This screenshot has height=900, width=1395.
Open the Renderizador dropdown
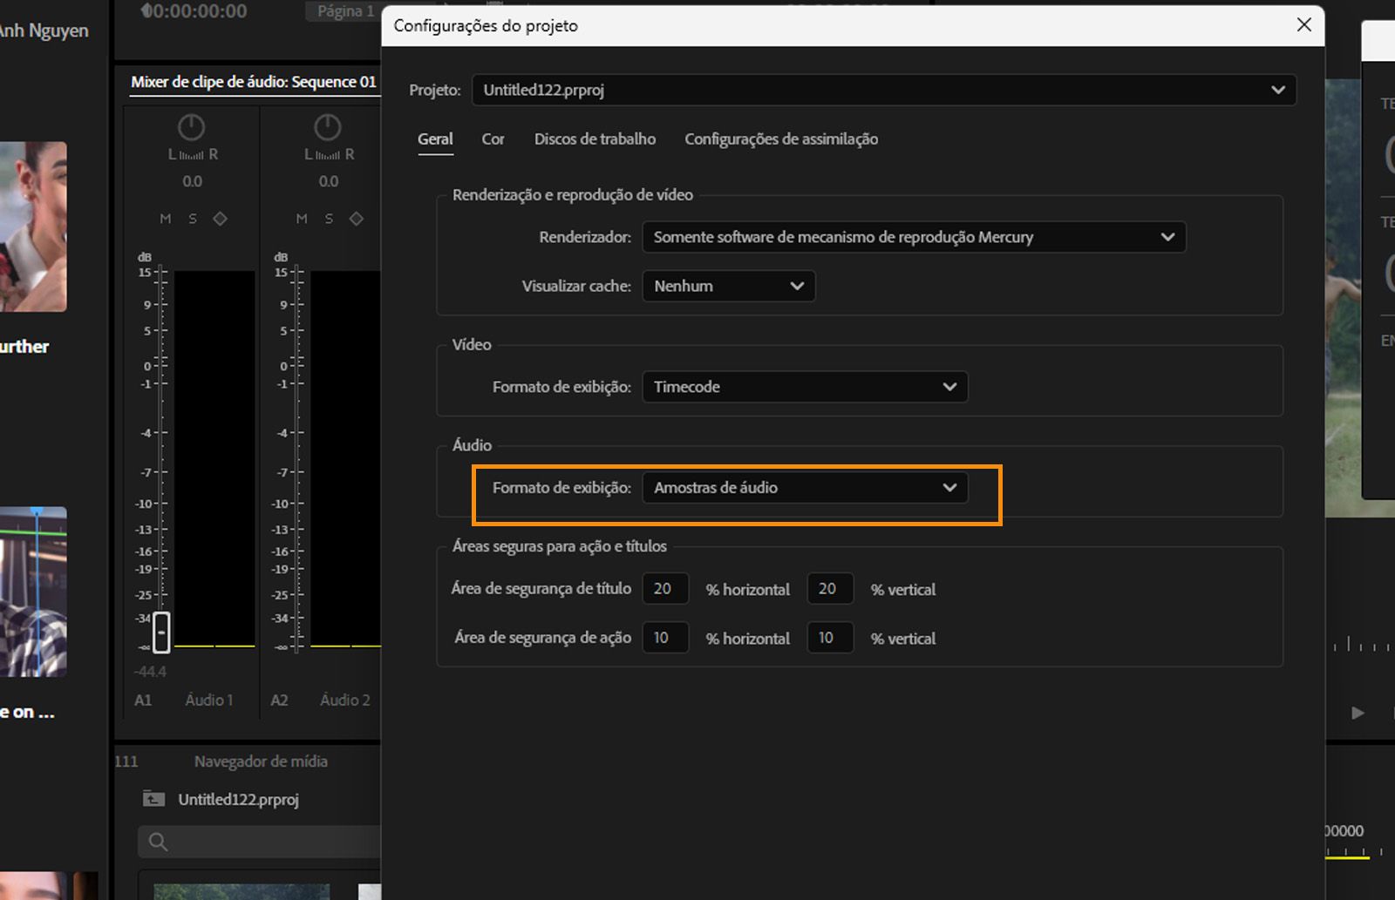click(x=913, y=237)
